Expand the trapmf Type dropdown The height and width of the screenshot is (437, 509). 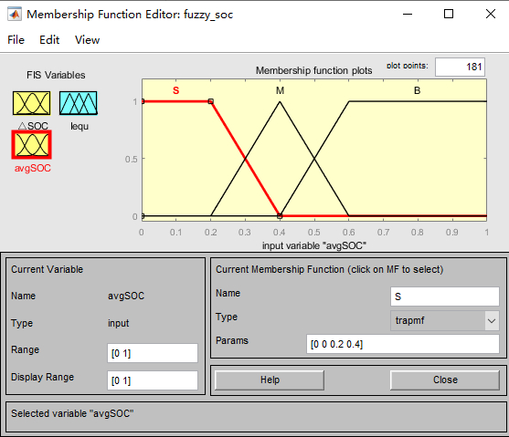(x=492, y=320)
